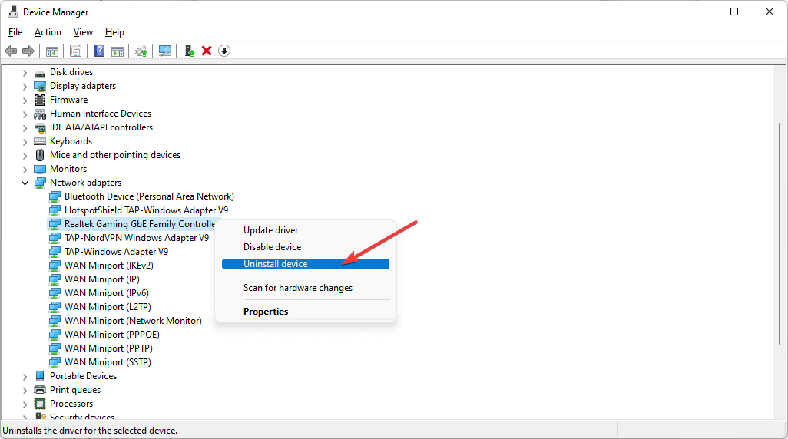Click the Network adapters category icon
This screenshot has width=788, height=439.
pos(40,183)
